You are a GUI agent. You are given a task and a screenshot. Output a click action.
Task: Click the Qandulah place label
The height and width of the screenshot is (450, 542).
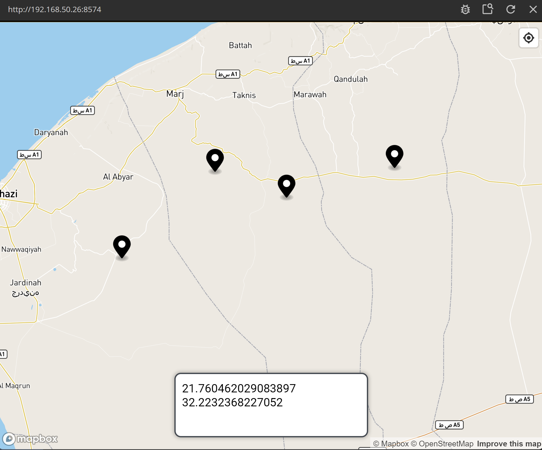(x=351, y=79)
